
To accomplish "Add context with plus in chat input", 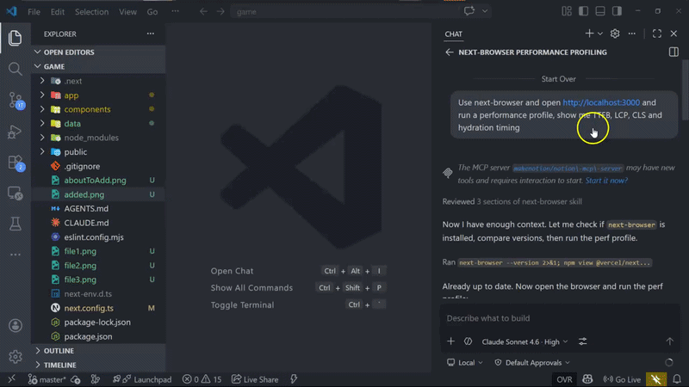I will 450,341.
